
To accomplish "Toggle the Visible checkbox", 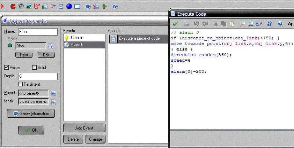I will pyautogui.click(x=6, y=67).
